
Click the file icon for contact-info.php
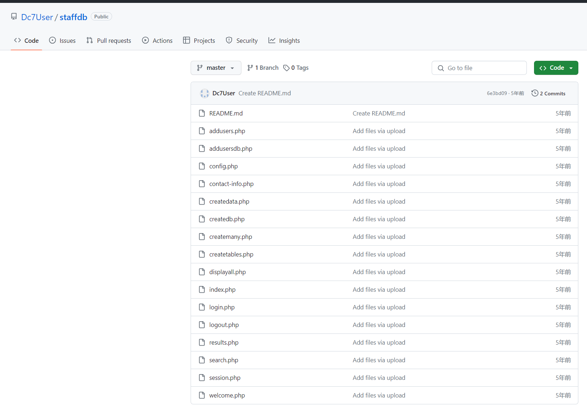click(x=202, y=184)
